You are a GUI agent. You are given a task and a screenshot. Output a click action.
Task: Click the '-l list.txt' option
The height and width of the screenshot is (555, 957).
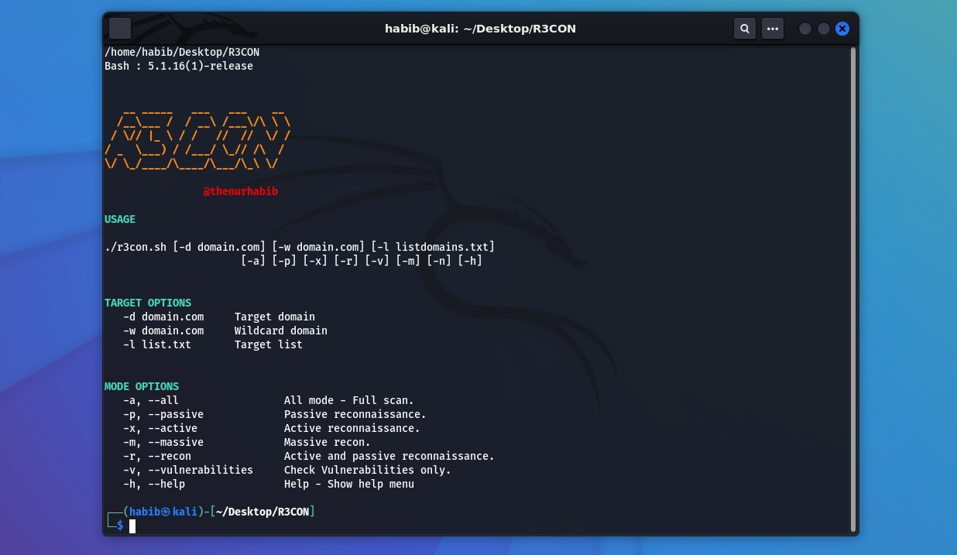tap(157, 344)
